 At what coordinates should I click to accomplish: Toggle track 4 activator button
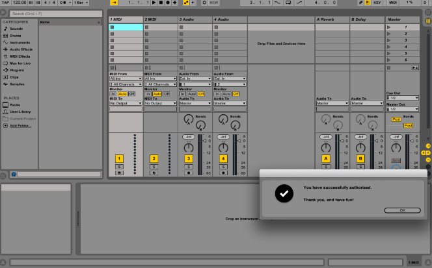pyautogui.click(x=223, y=158)
